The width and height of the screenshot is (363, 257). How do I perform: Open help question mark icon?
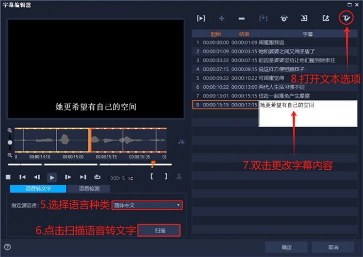tap(7, 247)
